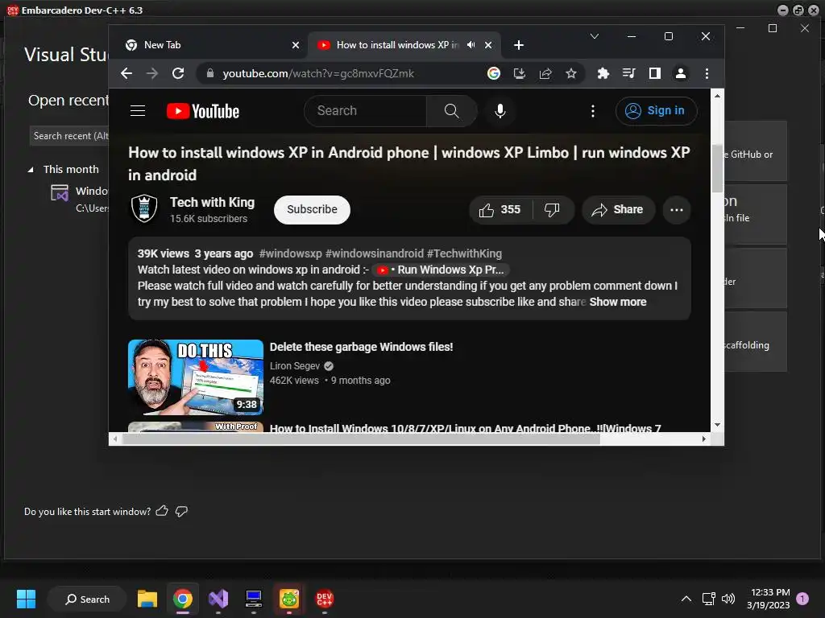Click scrollbar right arrow in browser
Viewport: 825px width, 618px height.
pyautogui.click(x=704, y=439)
